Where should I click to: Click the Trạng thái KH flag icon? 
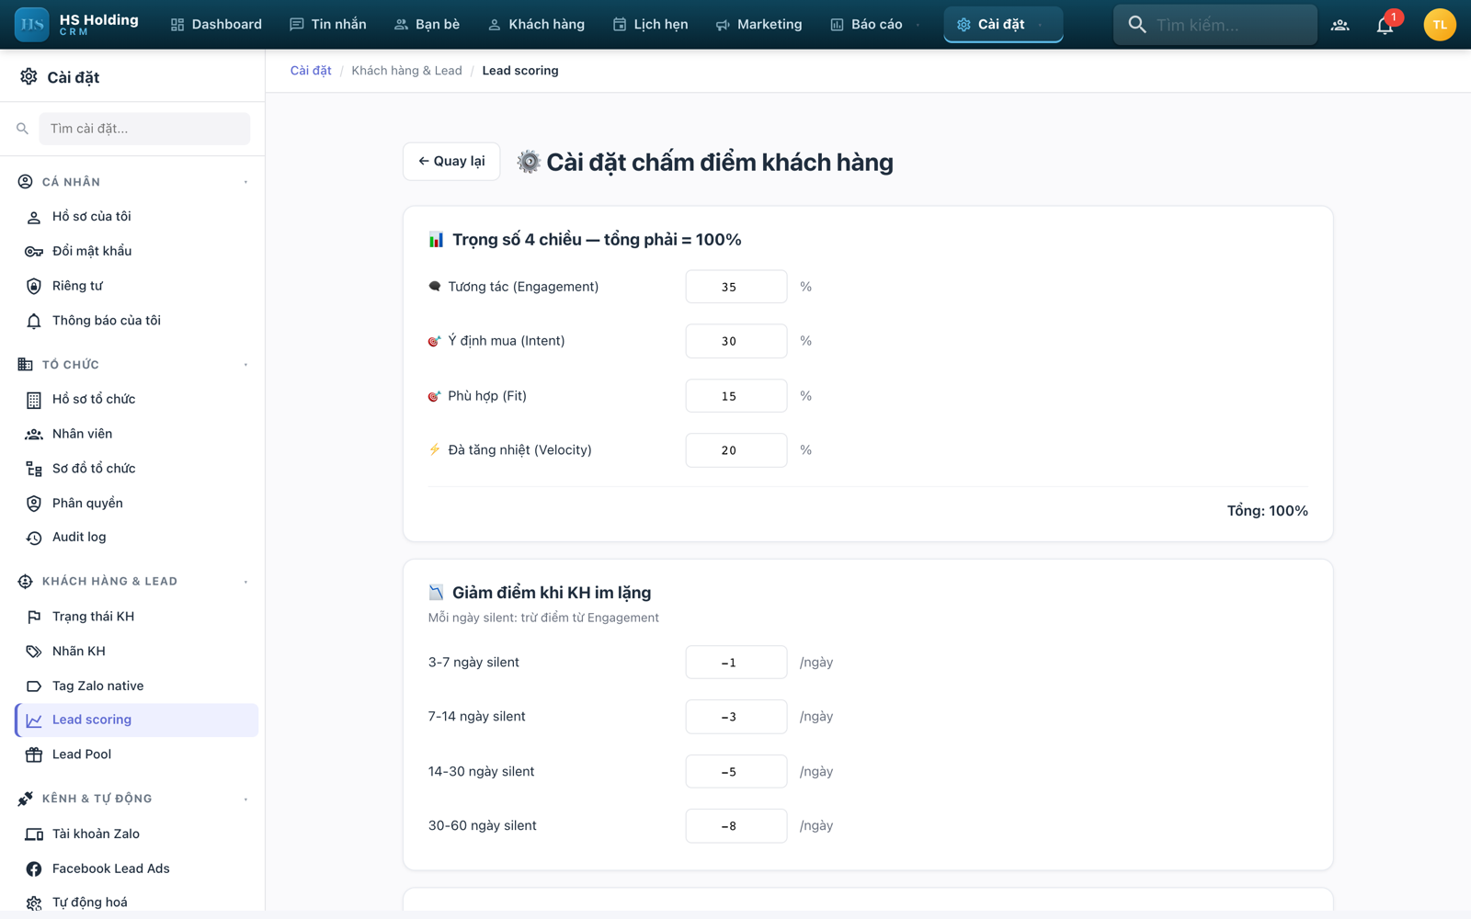pos(34,617)
